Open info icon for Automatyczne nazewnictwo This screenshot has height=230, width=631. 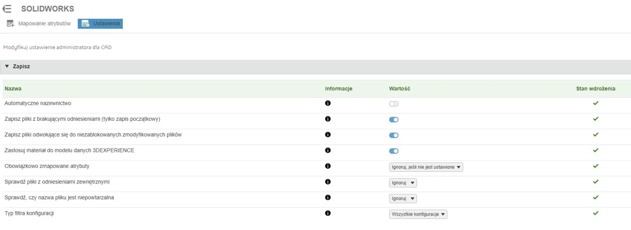click(x=328, y=103)
